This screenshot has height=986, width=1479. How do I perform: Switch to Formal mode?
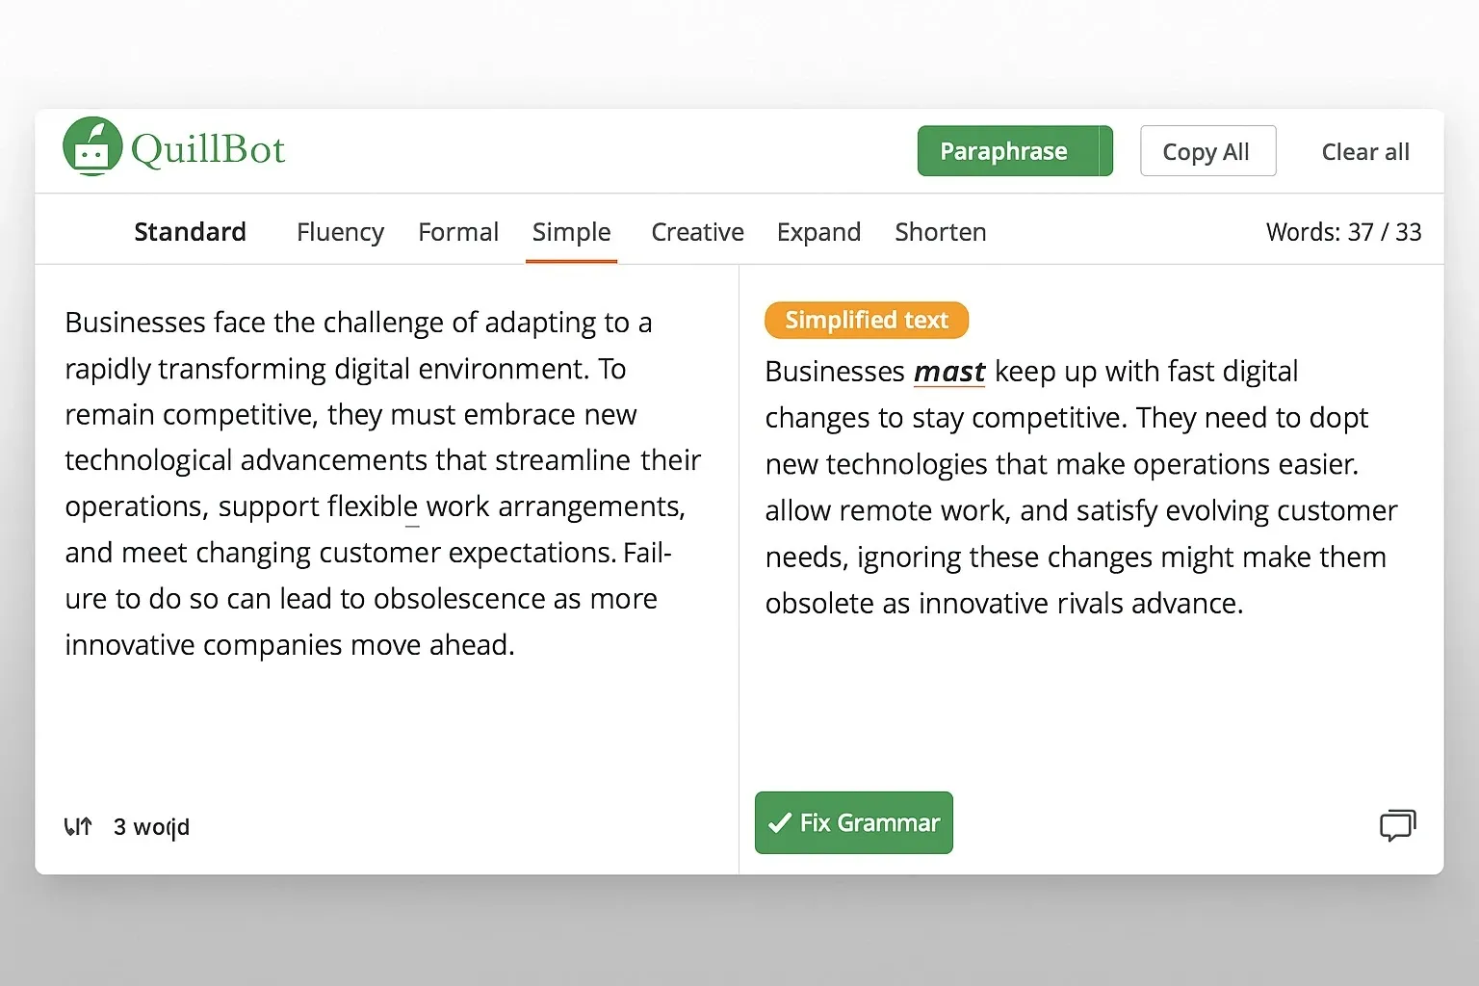pos(458,232)
